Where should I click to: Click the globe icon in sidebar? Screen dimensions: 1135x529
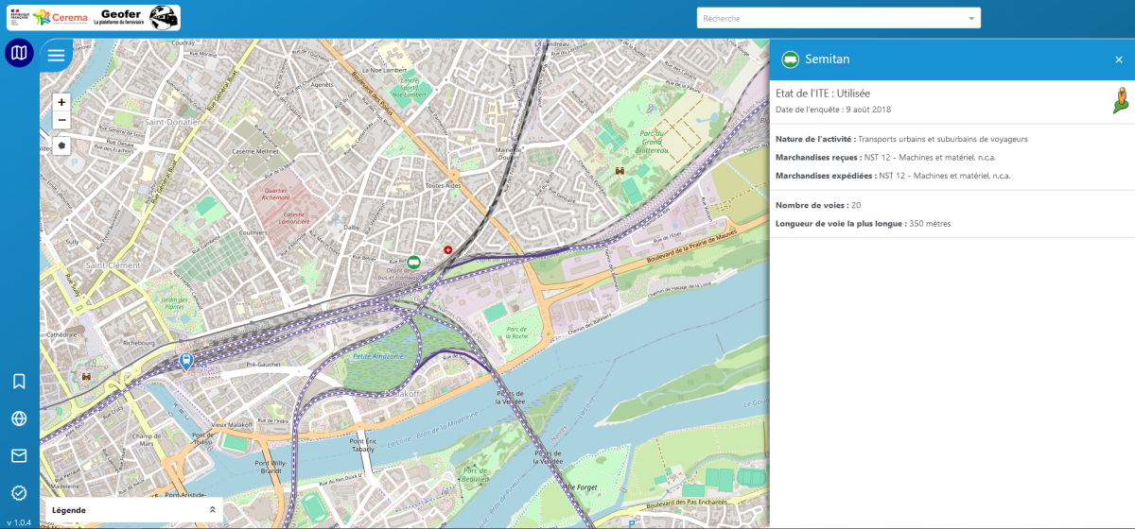[19, 418]
